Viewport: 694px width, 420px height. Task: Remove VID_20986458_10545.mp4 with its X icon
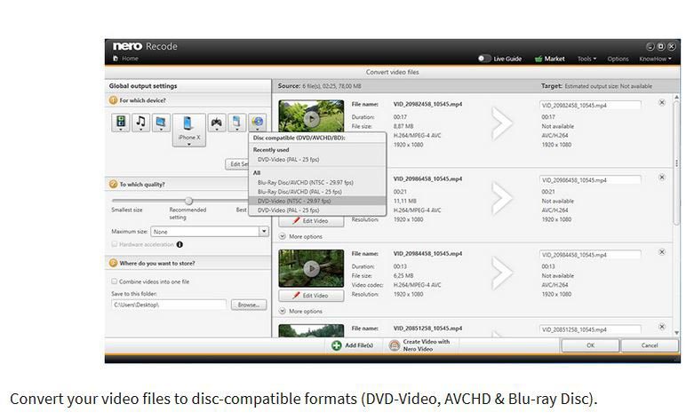(662, 178)
